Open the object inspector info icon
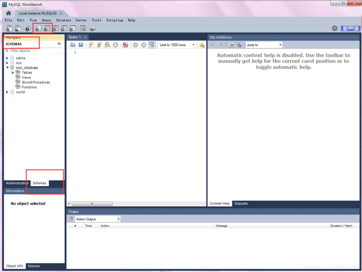This screenshot has width=362, height=272. 28,28
